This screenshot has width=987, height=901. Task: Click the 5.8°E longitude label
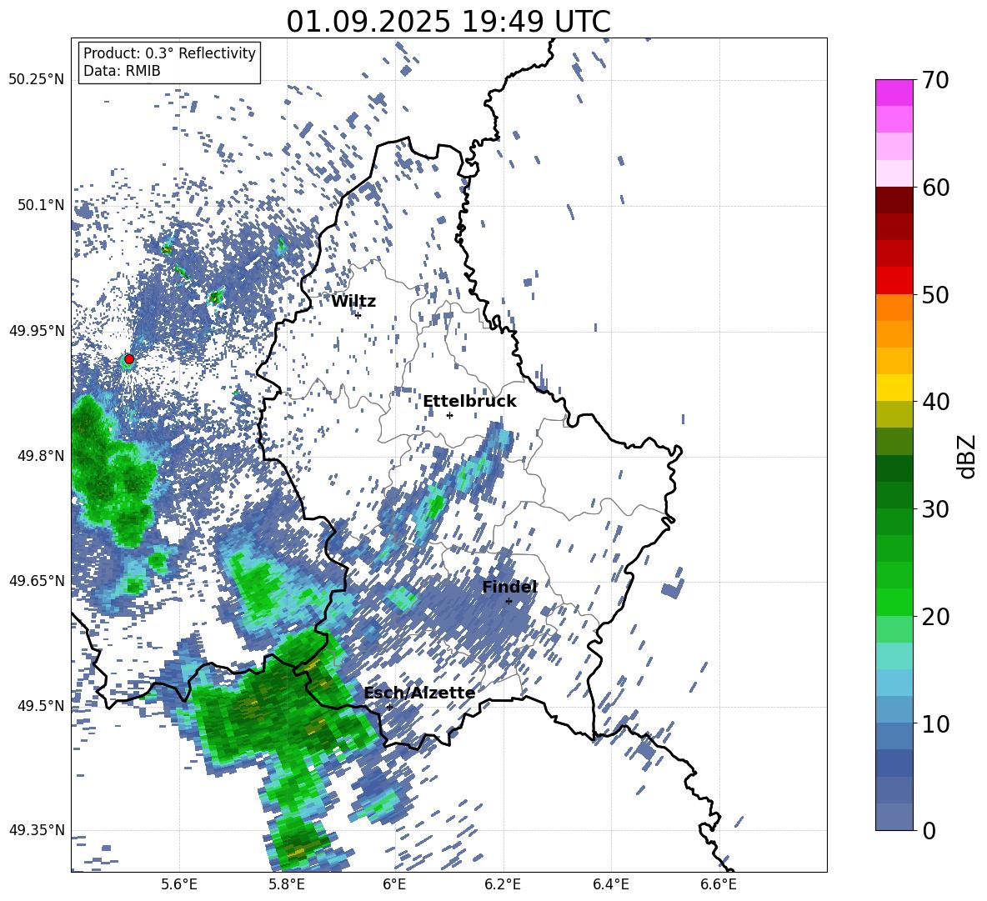click(x=287, y=884)
